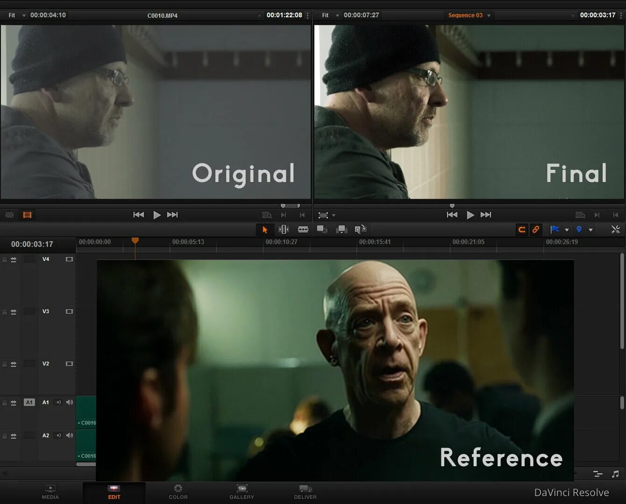
Task: Activate the Trim Edit mode
Action: click(x=283, y=229)
